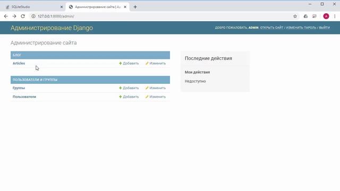Screen dimensions: 340x191
Task: Click the Мои действия subheading
Action: [x=197, y=72]
